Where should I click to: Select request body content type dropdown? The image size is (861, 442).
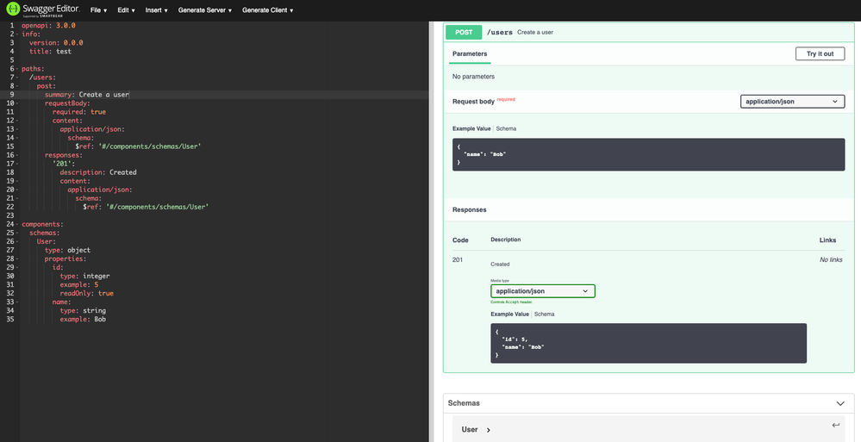point(792,101)
